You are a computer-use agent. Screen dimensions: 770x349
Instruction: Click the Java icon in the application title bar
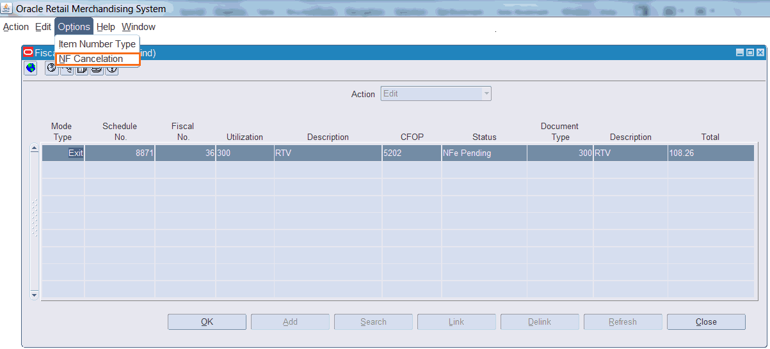coord(8,8)
